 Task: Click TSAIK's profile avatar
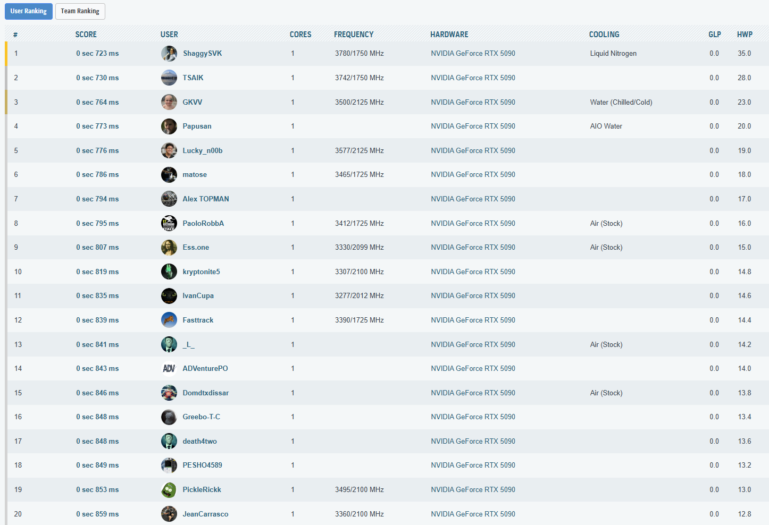169,78
